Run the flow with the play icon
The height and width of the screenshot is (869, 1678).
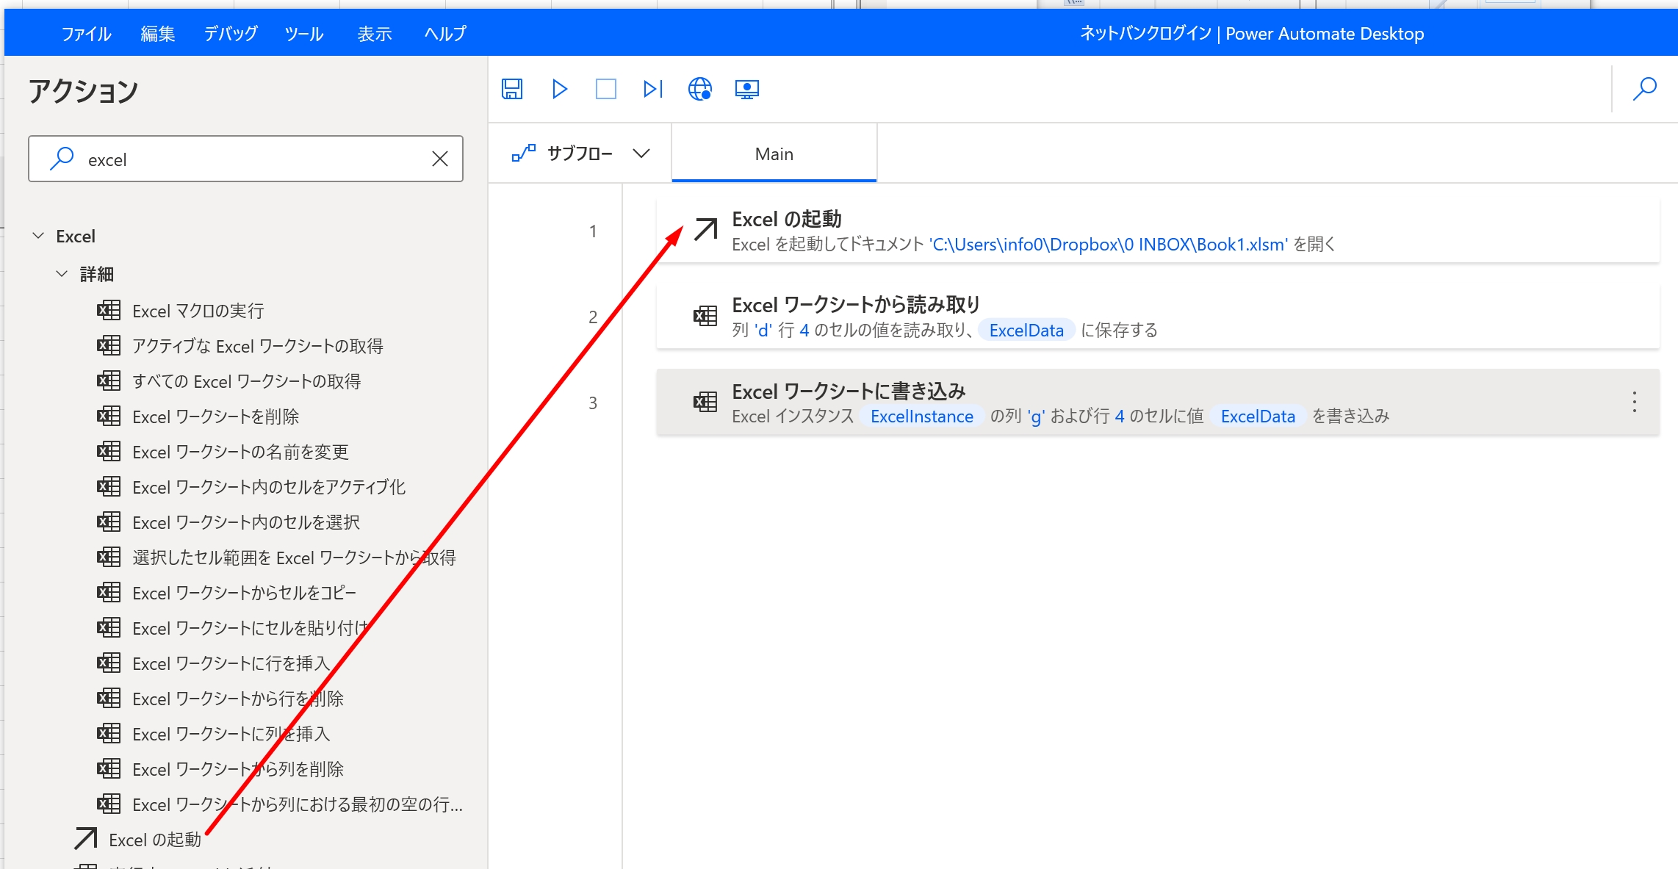coord(559,89)
